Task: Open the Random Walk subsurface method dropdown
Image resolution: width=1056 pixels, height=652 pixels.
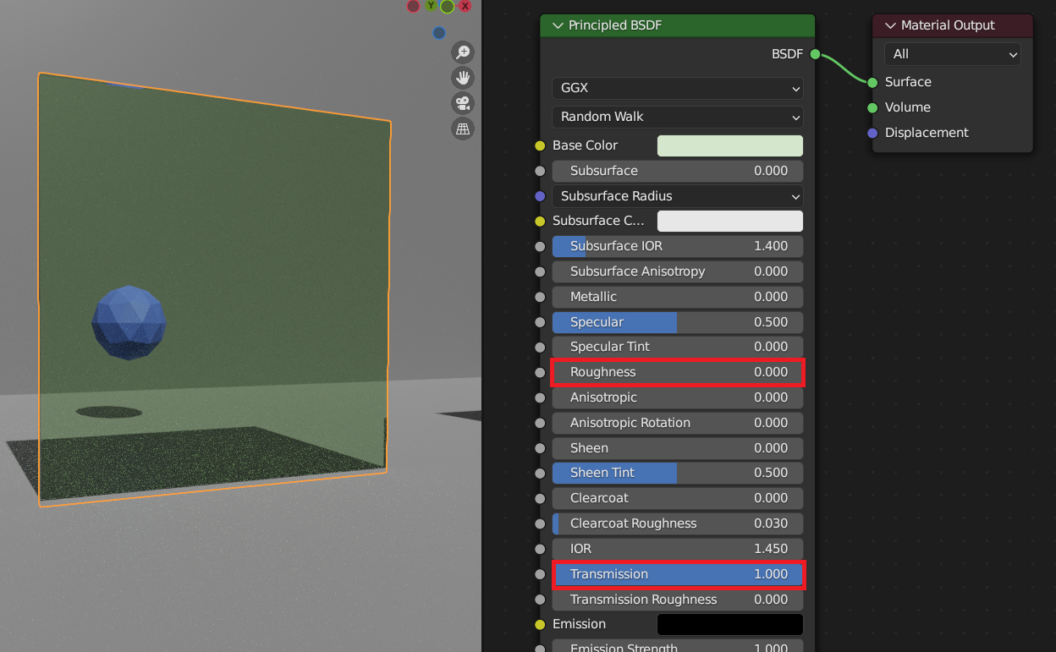Action: coord(677,117)
